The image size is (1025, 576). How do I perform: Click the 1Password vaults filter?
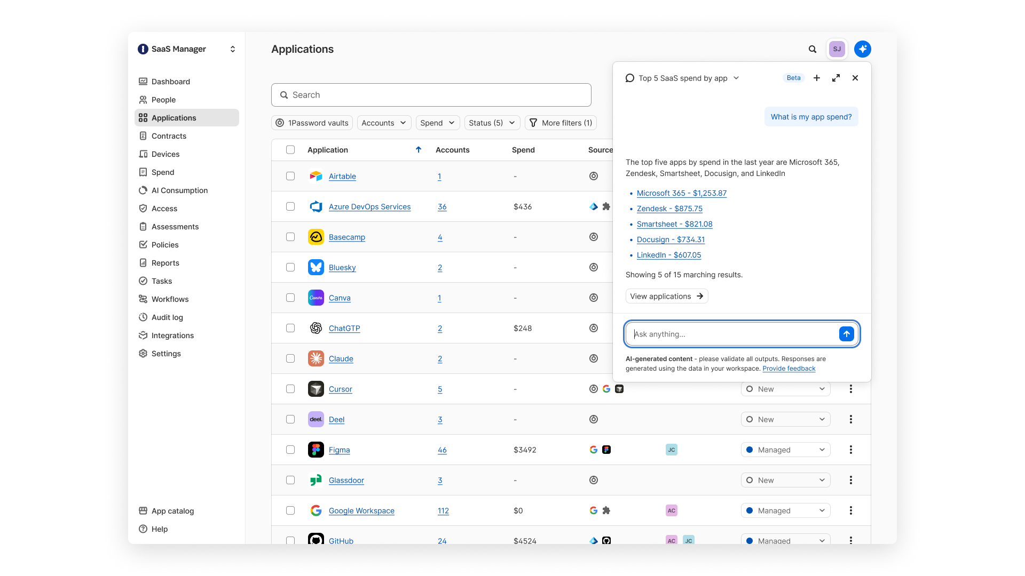[312, 123]
